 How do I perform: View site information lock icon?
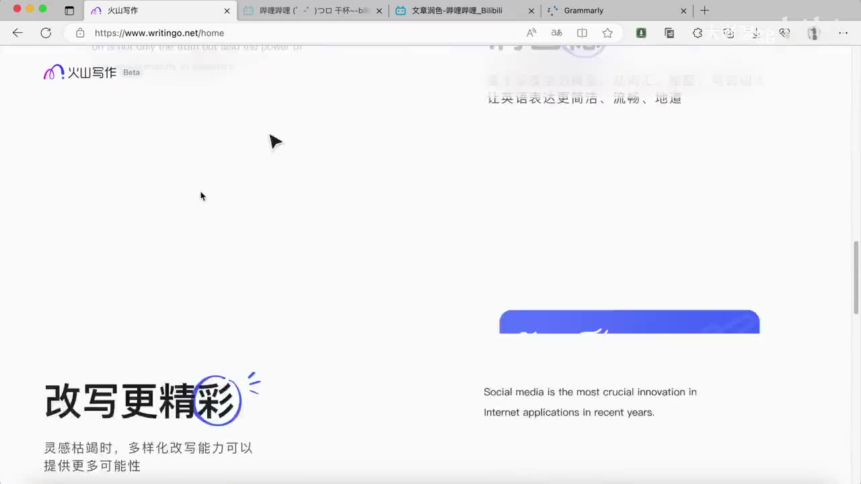(x=80, y=33)
